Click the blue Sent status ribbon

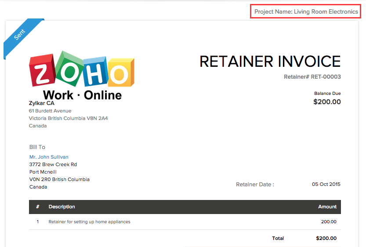pyautogui.click(x=20, y=34)
